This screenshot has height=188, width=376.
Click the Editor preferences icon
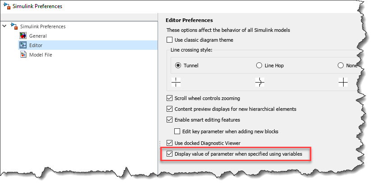tap(23, 45)
